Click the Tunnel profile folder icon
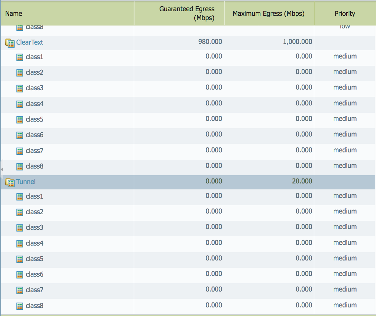The height and width of the screenshot is (316, 376). (10, 182)
